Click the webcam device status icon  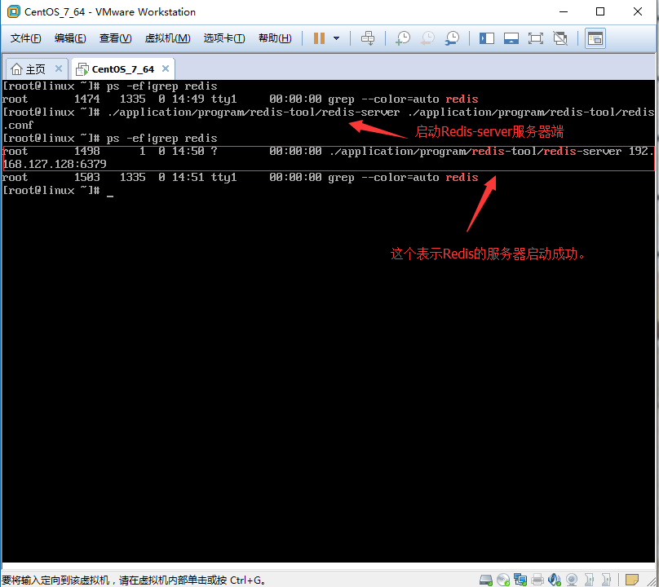[572, 580]
